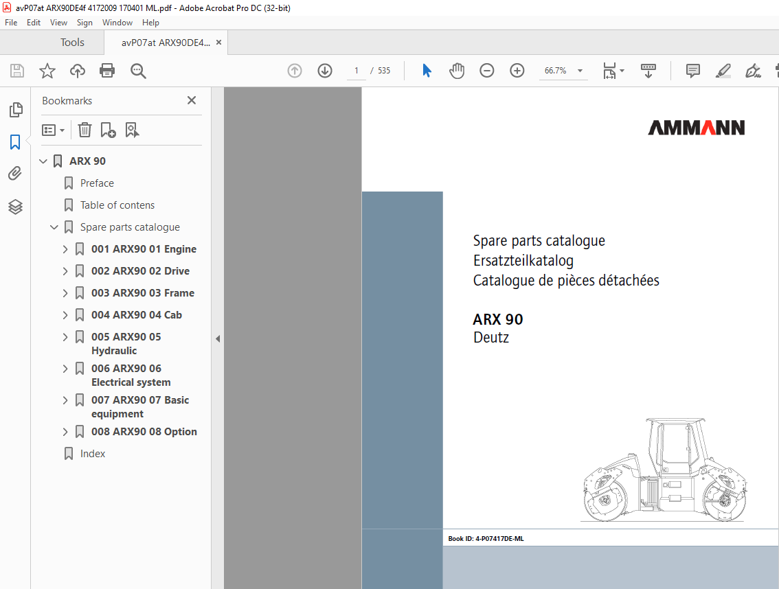The width and height of the screenshot is (779, 589).
Task: Open the attachments paperclip panel
Action: coord(15,173)
